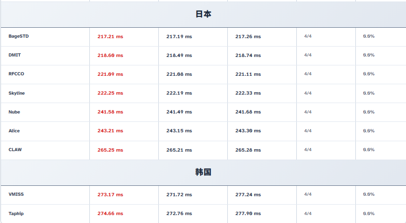Select the CLAW provider name

(15, 150)
